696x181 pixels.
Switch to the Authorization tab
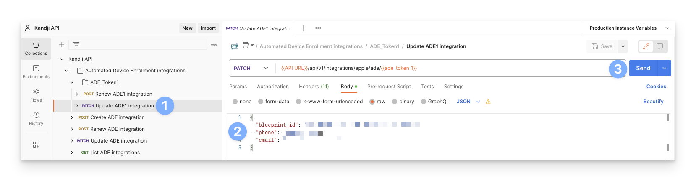point(273,87)
